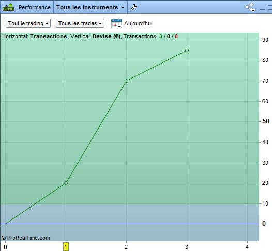Click the 3 label on horizontal axis
Image resolution: width=272 pixels, height=251 pixels.
187,247
